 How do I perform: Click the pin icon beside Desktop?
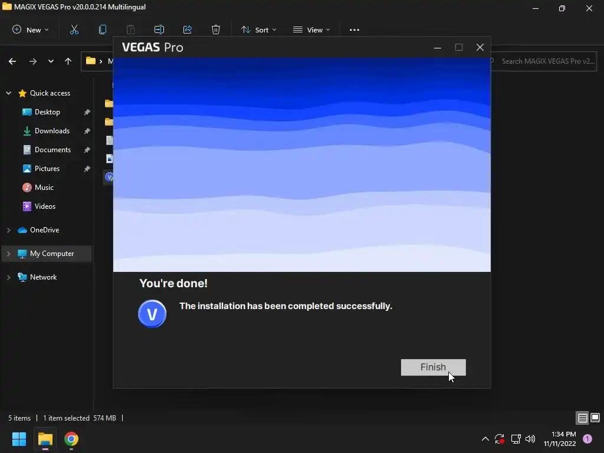point(87,112)
